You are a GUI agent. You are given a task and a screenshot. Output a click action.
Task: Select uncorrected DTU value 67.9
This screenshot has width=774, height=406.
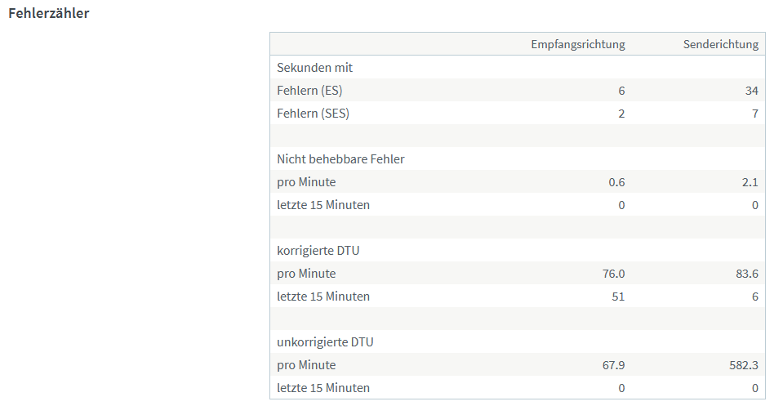click(x=614, y=365)
